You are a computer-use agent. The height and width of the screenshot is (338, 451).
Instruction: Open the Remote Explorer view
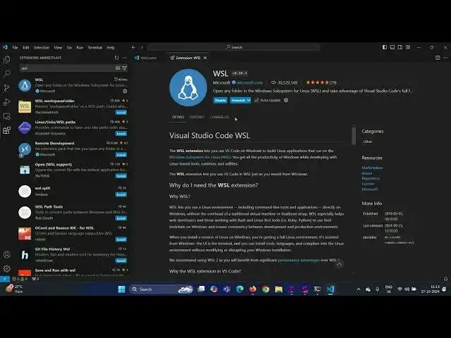click(x=6, y=116)
